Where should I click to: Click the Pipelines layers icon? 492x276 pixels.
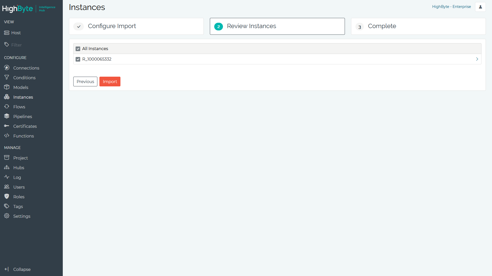[7, 116]
